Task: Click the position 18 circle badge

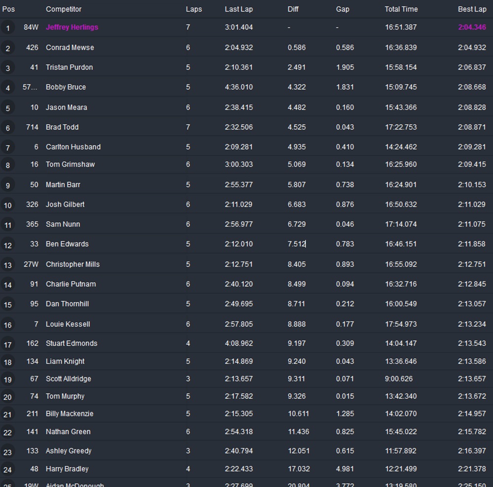Action: (7, 362)
